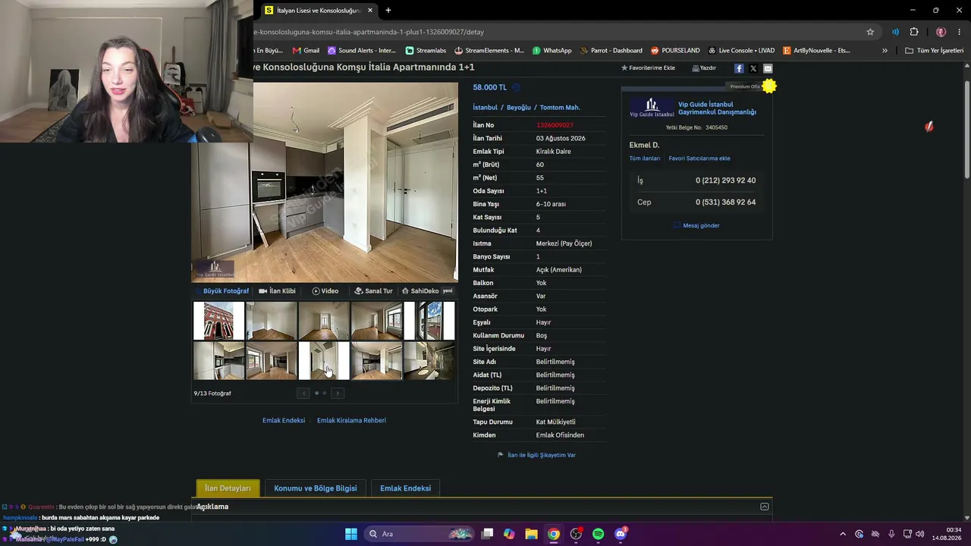Open the Emlak Endeksi link below photos

coord(284,421)
